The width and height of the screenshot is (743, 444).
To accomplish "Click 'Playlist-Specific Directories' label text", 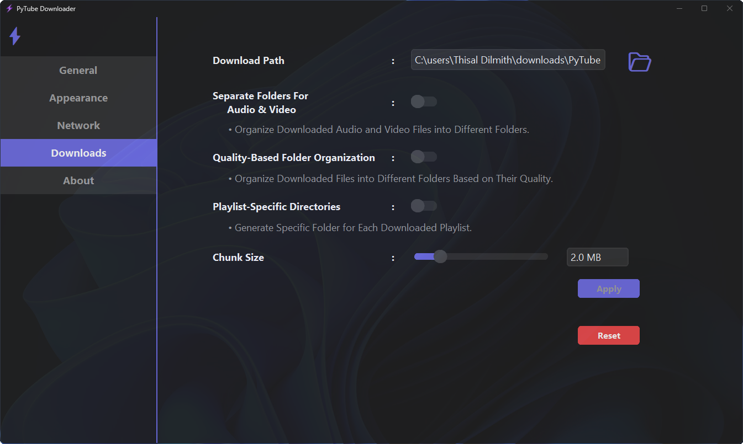I will pyautogui.click(x=276, y=207).
